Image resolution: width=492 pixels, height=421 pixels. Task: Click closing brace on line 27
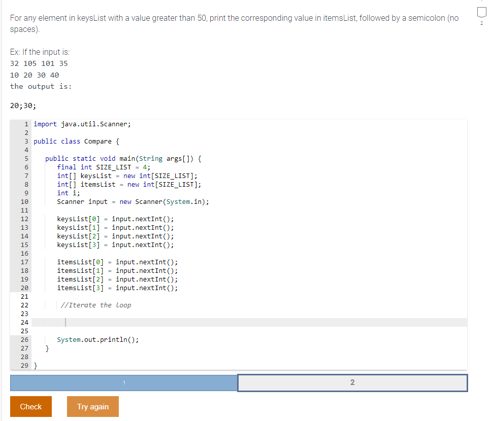point(47,348)
